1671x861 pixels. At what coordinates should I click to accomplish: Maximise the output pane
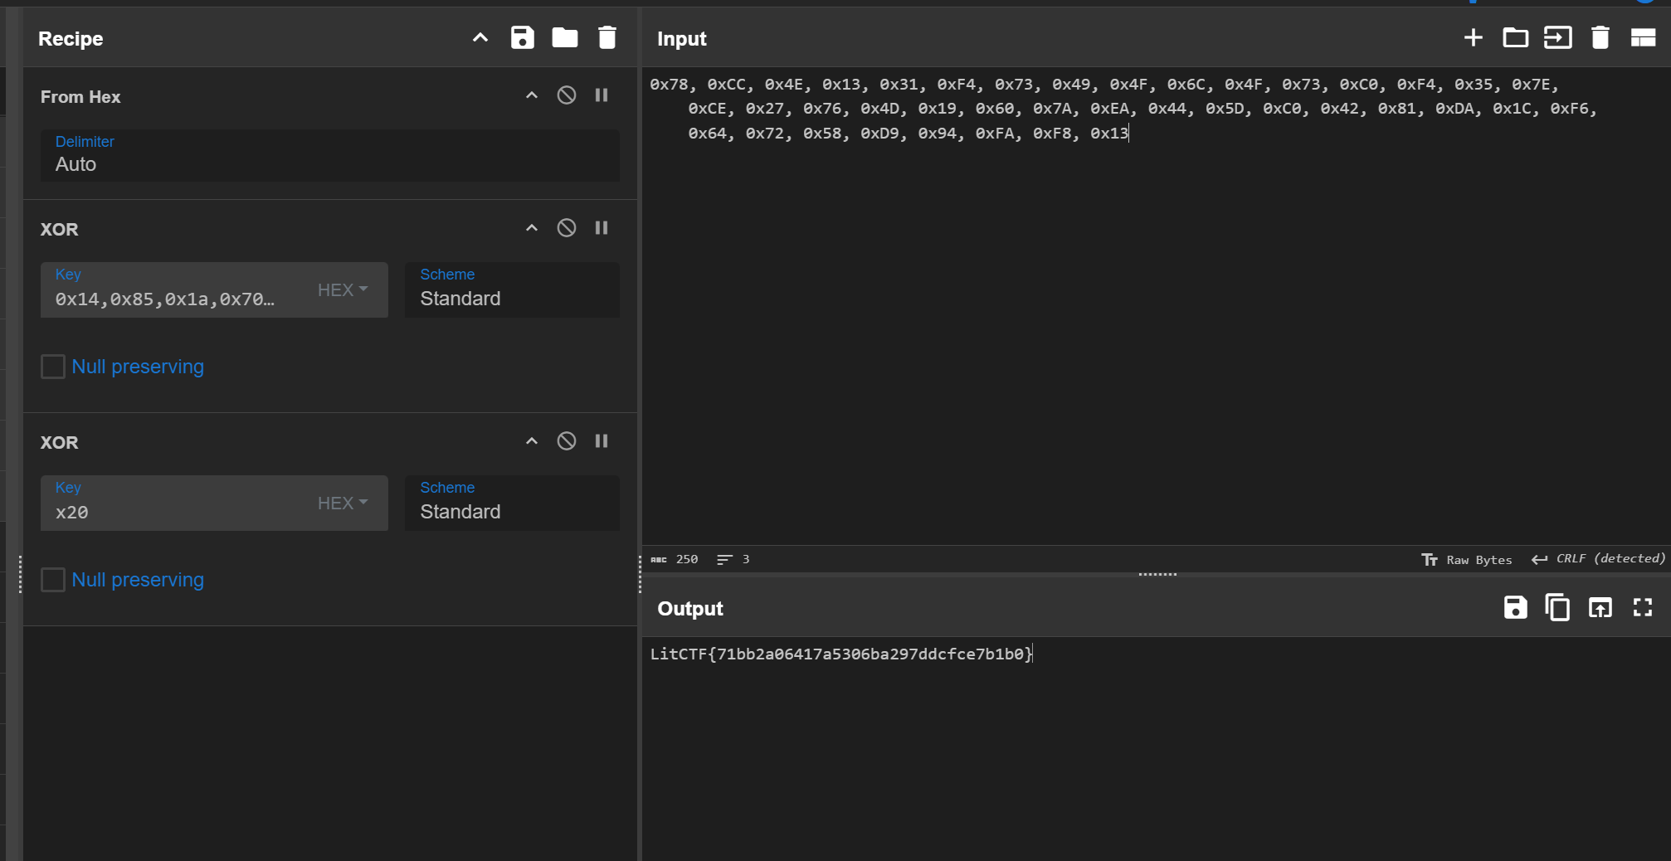1643,608
